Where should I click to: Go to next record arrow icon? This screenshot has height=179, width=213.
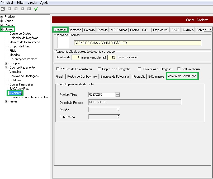(22, 9)
